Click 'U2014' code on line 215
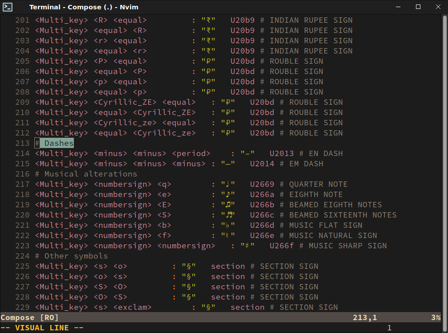Screen dimensions: 448x333 (262, 164)
